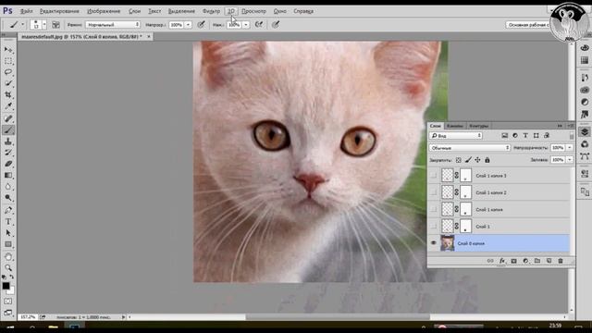Click the background color swatch

coord(11,290)
